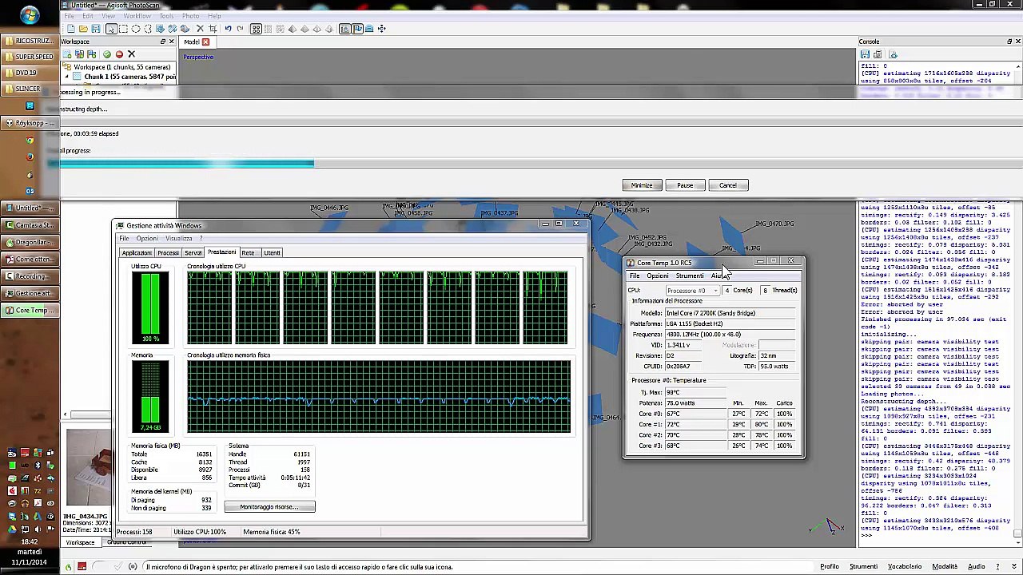
Task: Open Vocabolario on the Dragon bar
Action: [x=904, y=567]
